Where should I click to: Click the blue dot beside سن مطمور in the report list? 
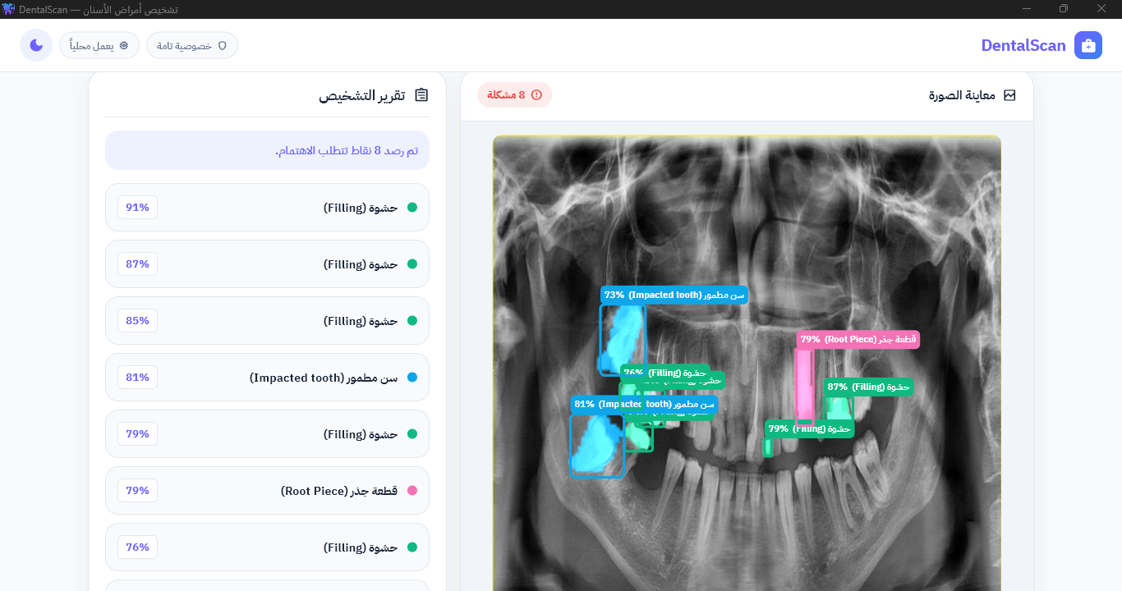point(412,378)
